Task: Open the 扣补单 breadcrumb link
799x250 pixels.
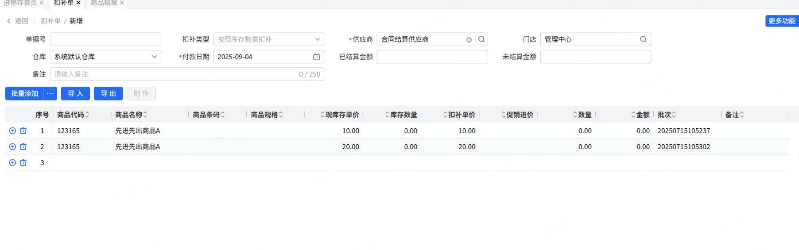Action: [50, 21]
